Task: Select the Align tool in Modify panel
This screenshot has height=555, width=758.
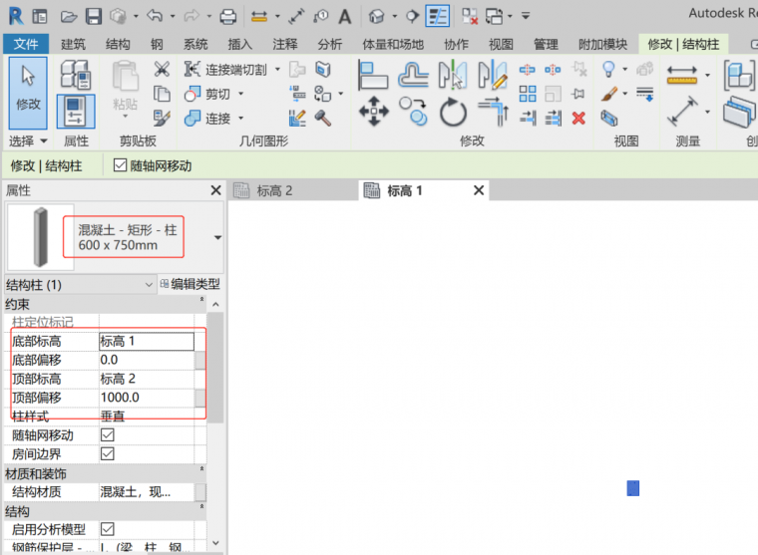Action: coord(373,74)
